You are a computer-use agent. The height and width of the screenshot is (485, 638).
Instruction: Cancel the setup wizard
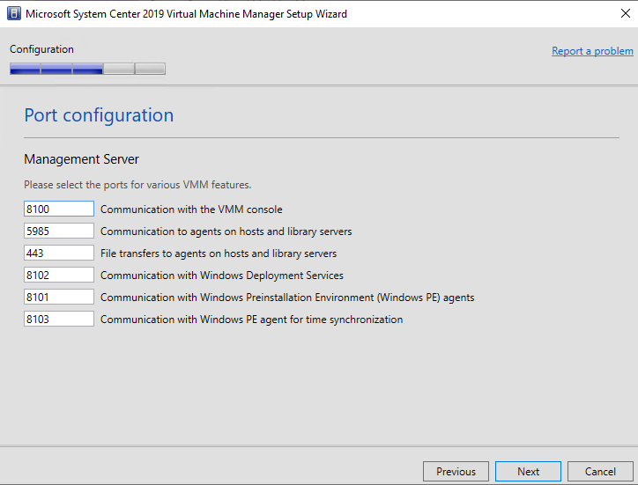[600, 471]
